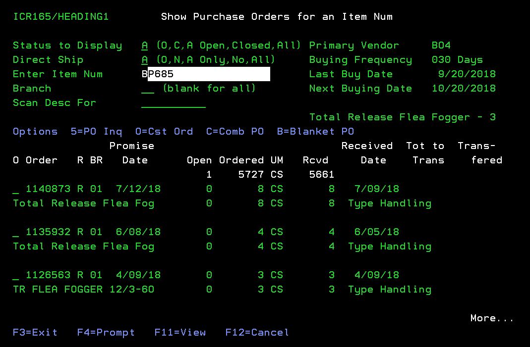The image size is (530, 347).
Task: Click the Scan Desc For field
Action: (173, 103)
